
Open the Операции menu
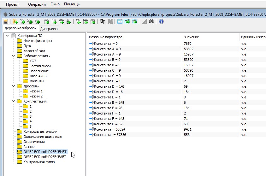point(37,4)
